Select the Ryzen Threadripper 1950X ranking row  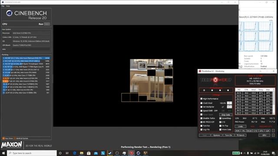coord(26,64)
